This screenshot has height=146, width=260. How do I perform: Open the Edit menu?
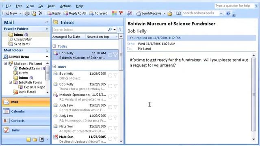(x=19, y=6)
